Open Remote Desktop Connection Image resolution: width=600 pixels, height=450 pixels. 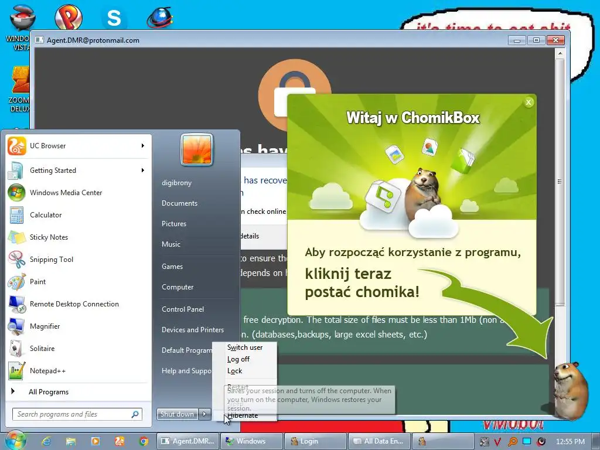point(78,304)
